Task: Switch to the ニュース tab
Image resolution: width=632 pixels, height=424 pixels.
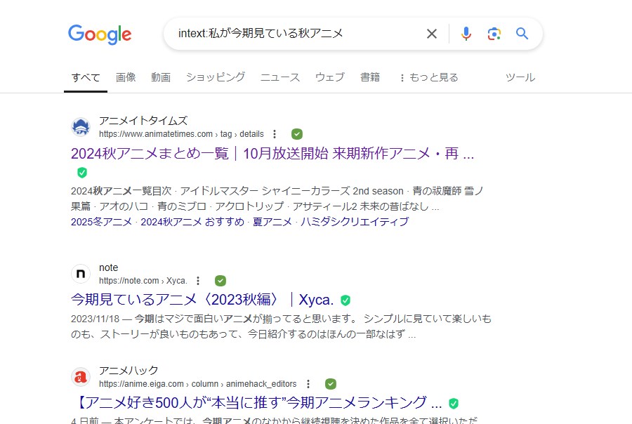Action: click(x=280, y=77)
